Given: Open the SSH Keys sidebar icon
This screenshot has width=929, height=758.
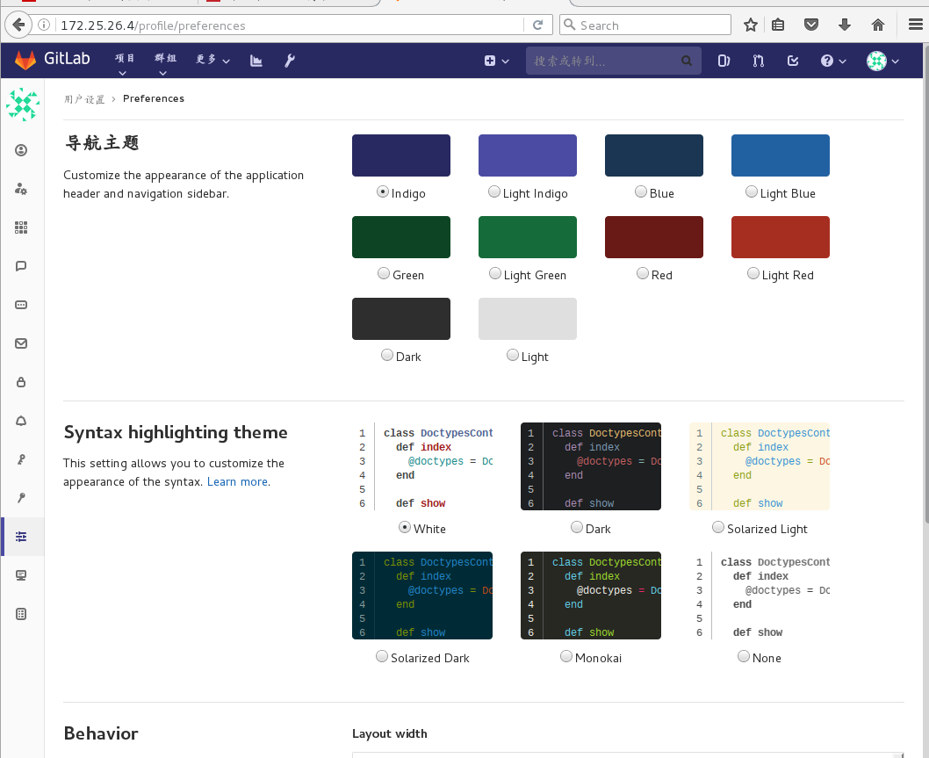Looking at the screenshot, I should (x=21, y=459).
